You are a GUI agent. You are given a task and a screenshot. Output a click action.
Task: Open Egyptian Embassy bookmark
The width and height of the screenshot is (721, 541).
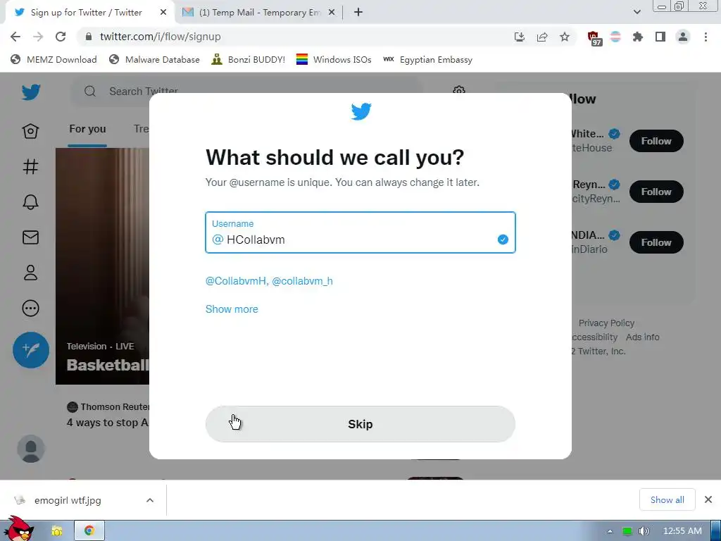(427, 59)
